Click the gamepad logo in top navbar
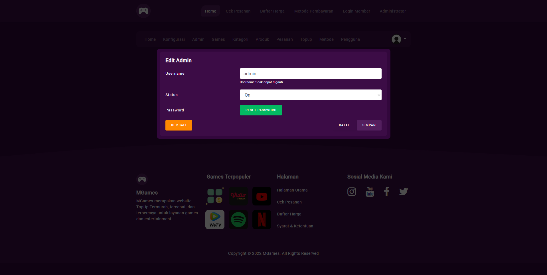Image resolution: width=547 pixels, height=275 pixels. (x=143, y=11)
